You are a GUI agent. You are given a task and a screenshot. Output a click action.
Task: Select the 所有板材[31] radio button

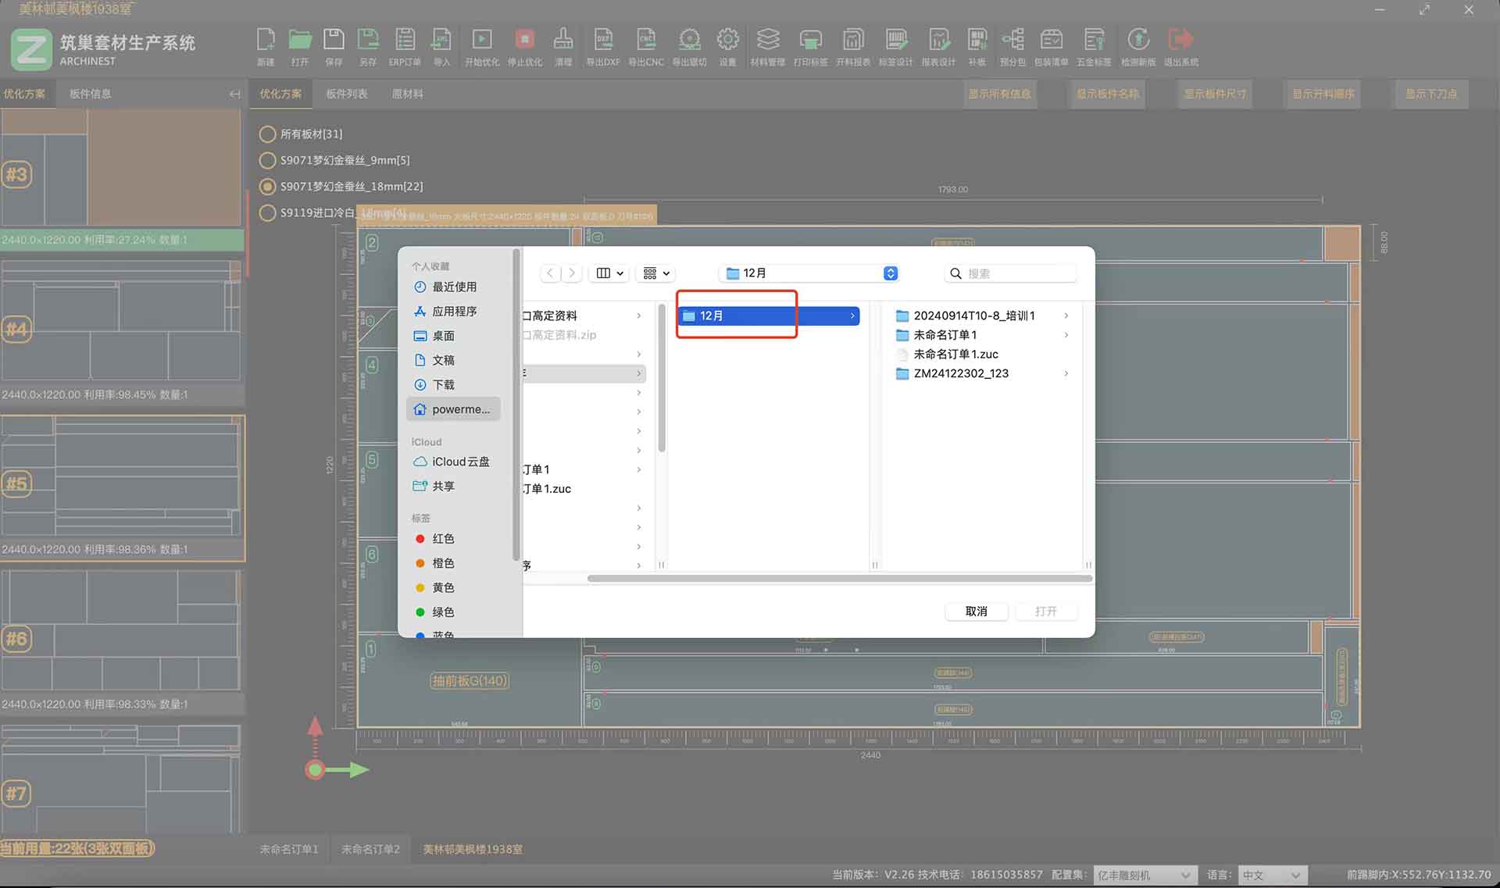point(267,134)
